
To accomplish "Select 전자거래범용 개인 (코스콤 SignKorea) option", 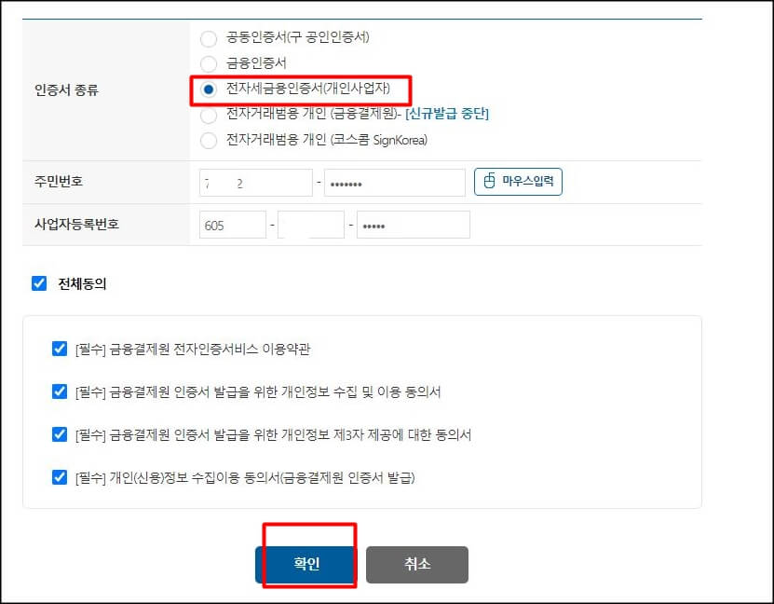I will (209, 141).
